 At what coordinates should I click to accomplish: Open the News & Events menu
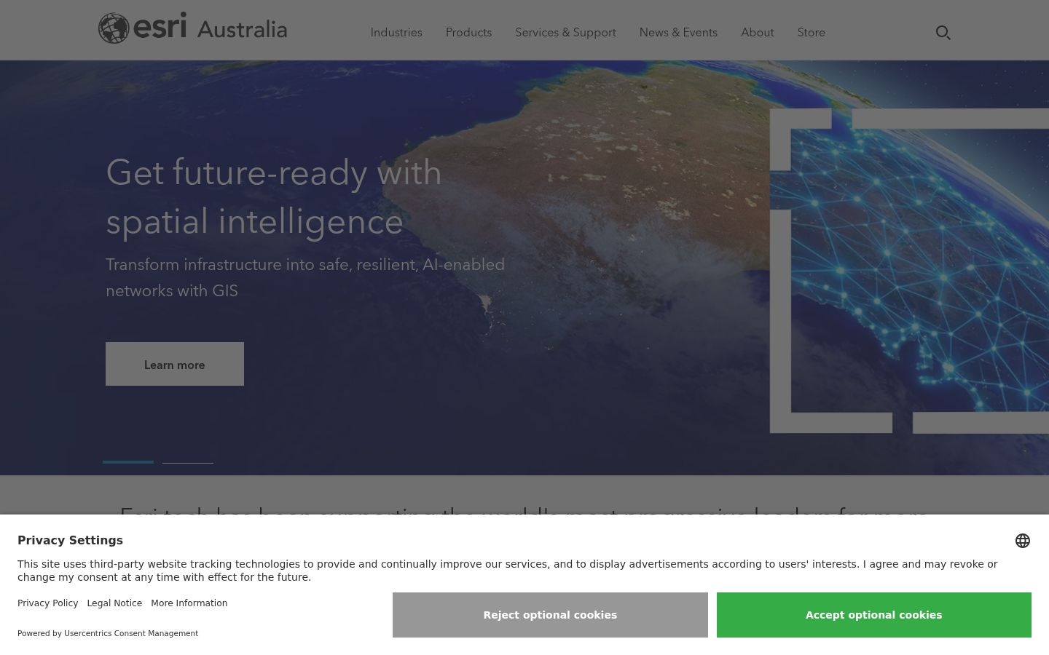click(x=678, y=33)
